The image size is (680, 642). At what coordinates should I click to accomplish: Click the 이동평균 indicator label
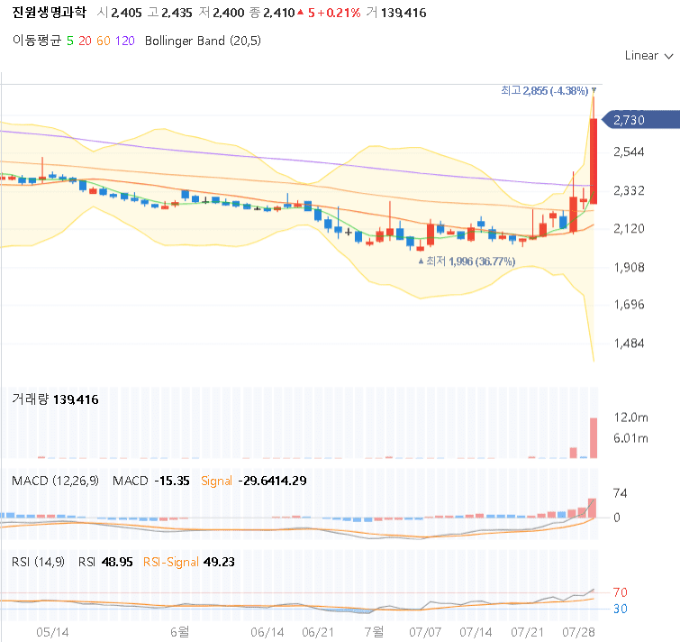37,41
